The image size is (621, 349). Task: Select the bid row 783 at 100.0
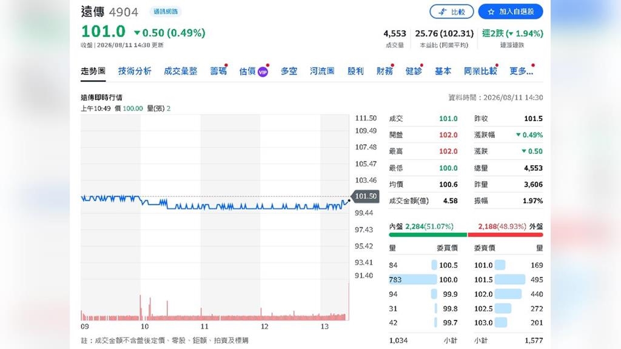[x=423, y=280]
